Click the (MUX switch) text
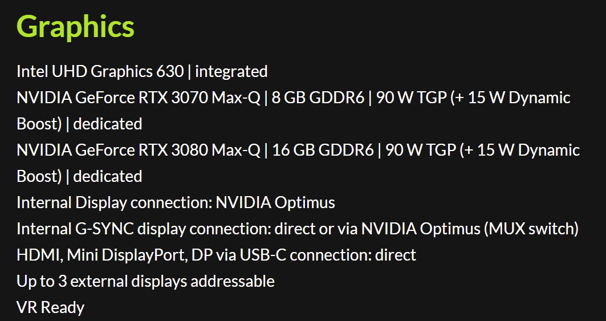 (531, 229)
